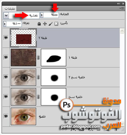Click the link icon on layer طبقة ١

(x=38, y=57)
